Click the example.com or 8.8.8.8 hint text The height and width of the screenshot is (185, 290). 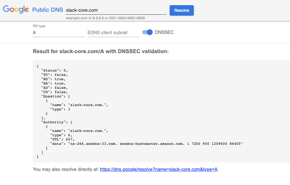tap(105, 18)
